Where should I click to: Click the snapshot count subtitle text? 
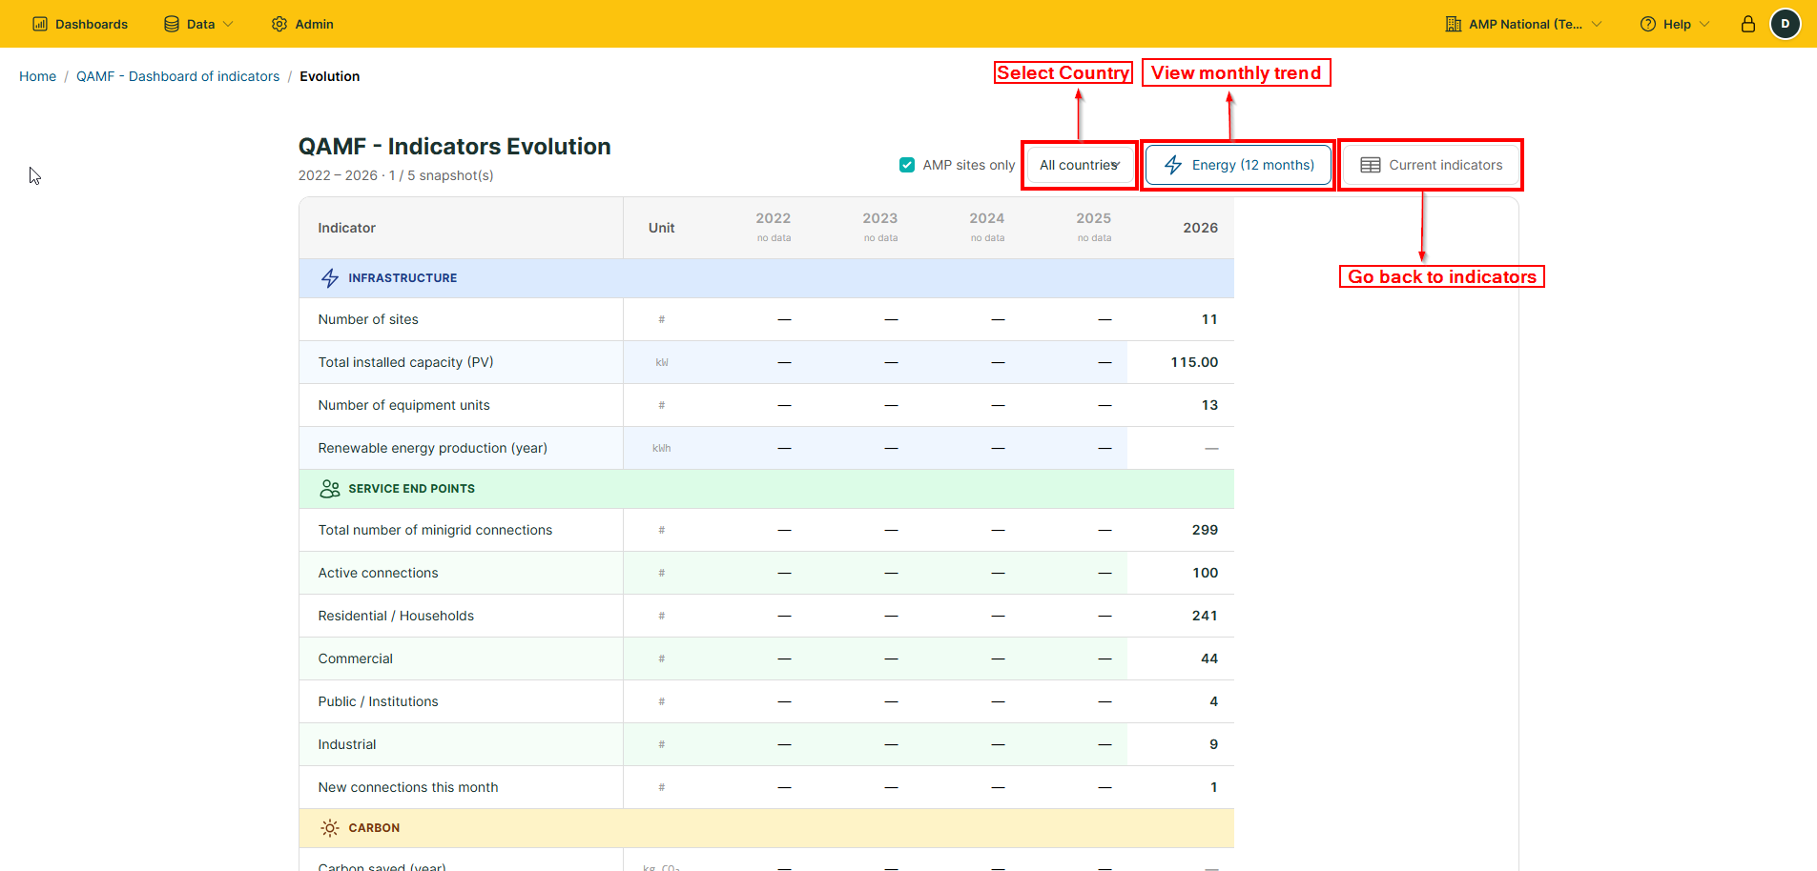tap(396, 175)
